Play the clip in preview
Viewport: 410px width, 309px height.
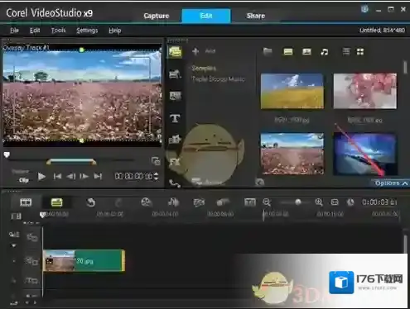41,176
